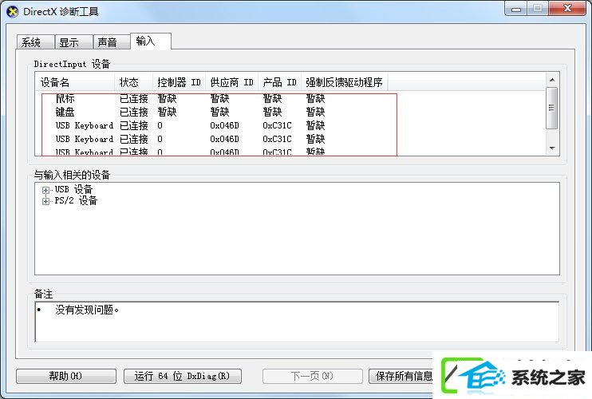Sort by 状态 column header

tap(134, 82)
